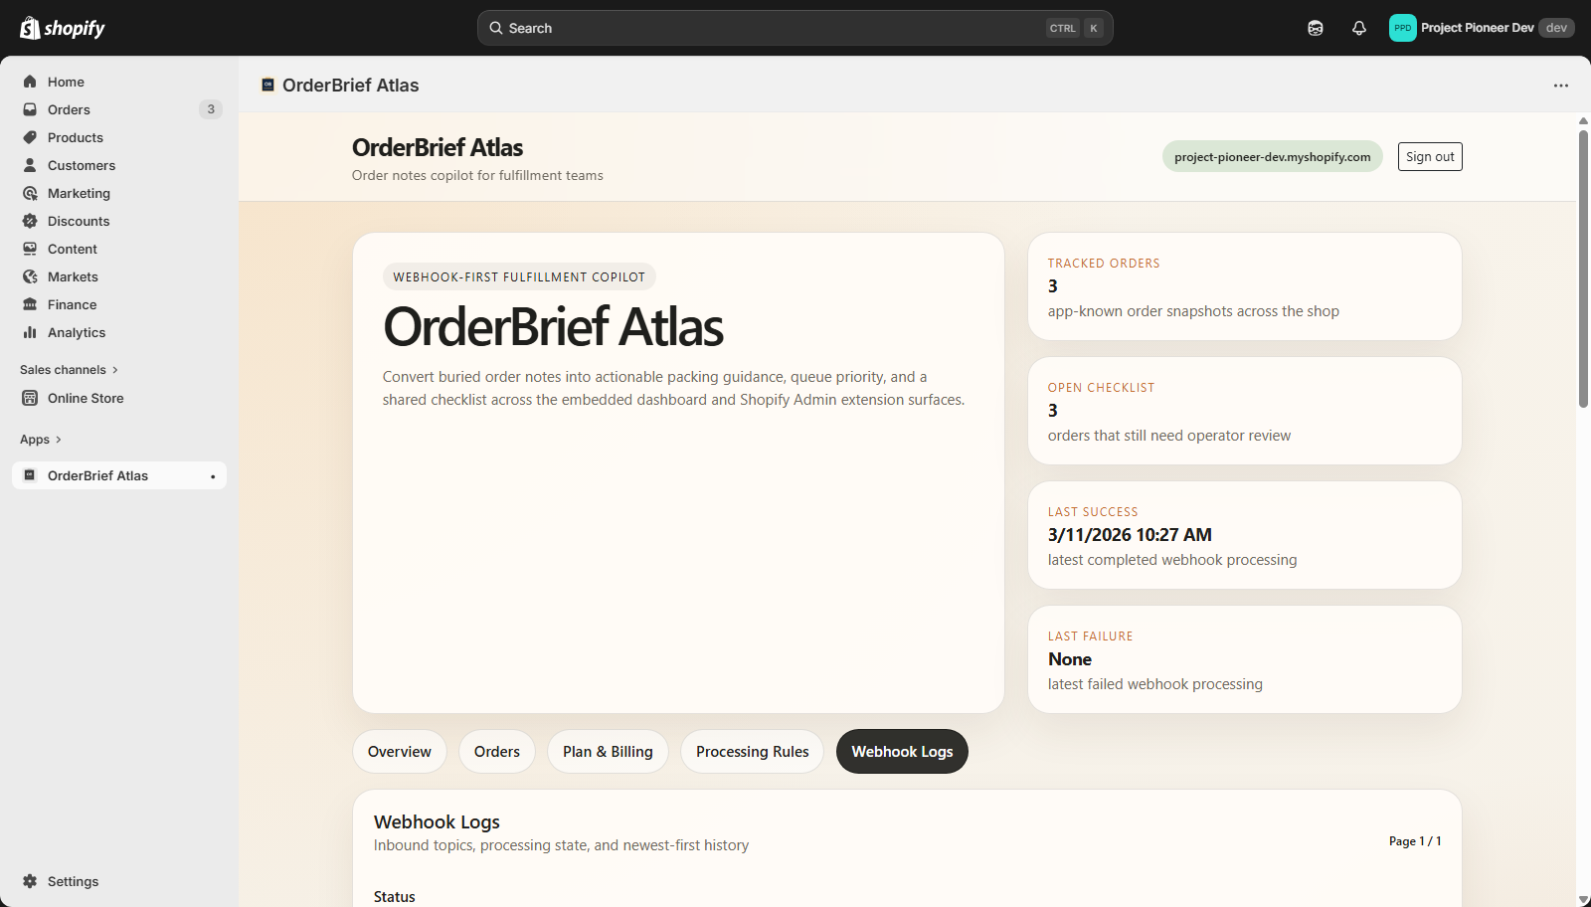Switch to the Processing Rules tab
1591x907 pixels.
(x=753, y=752)
